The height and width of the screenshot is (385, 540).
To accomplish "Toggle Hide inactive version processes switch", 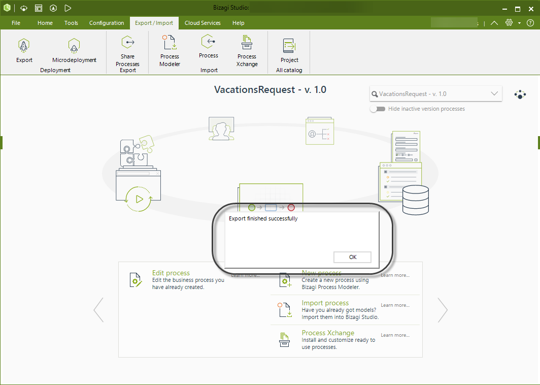I will coord(378,109).
